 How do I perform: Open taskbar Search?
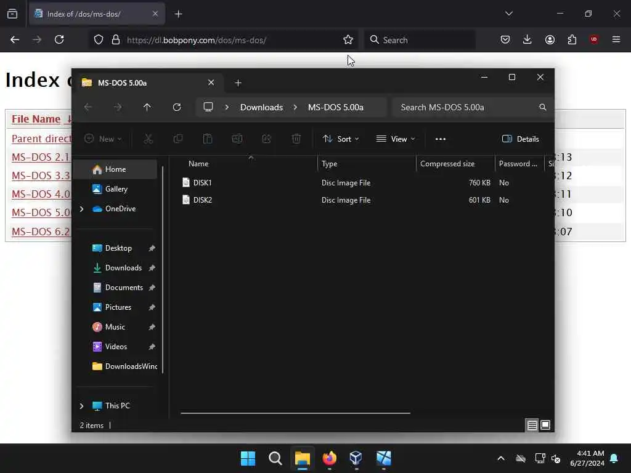(275, 458)
